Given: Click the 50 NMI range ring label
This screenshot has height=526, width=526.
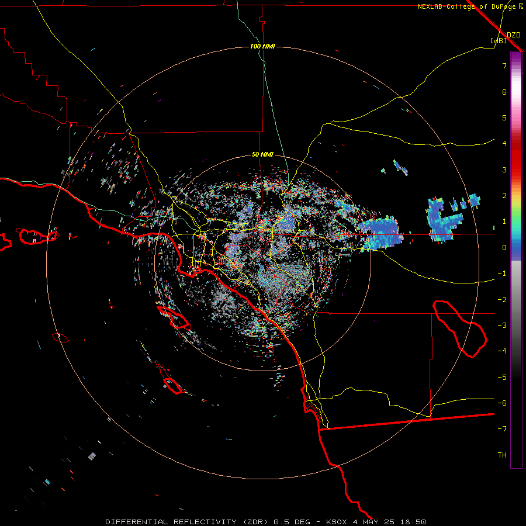Looking at the screenshot, I should coord(262,154).
